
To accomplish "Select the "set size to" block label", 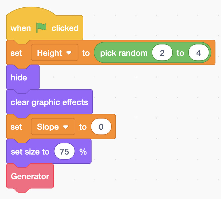I will [30, 152].
